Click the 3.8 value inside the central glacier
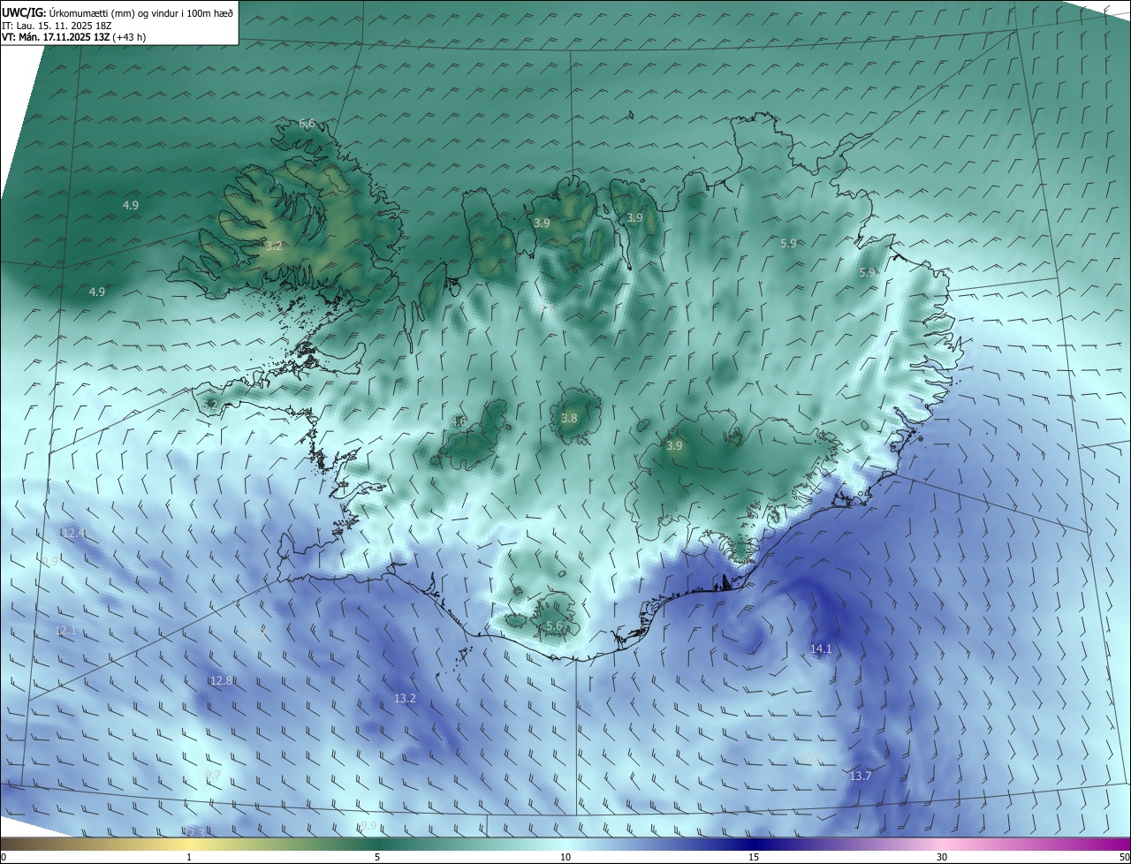Viewport: 1131px width, 864px height. click(x=569, y=418)
